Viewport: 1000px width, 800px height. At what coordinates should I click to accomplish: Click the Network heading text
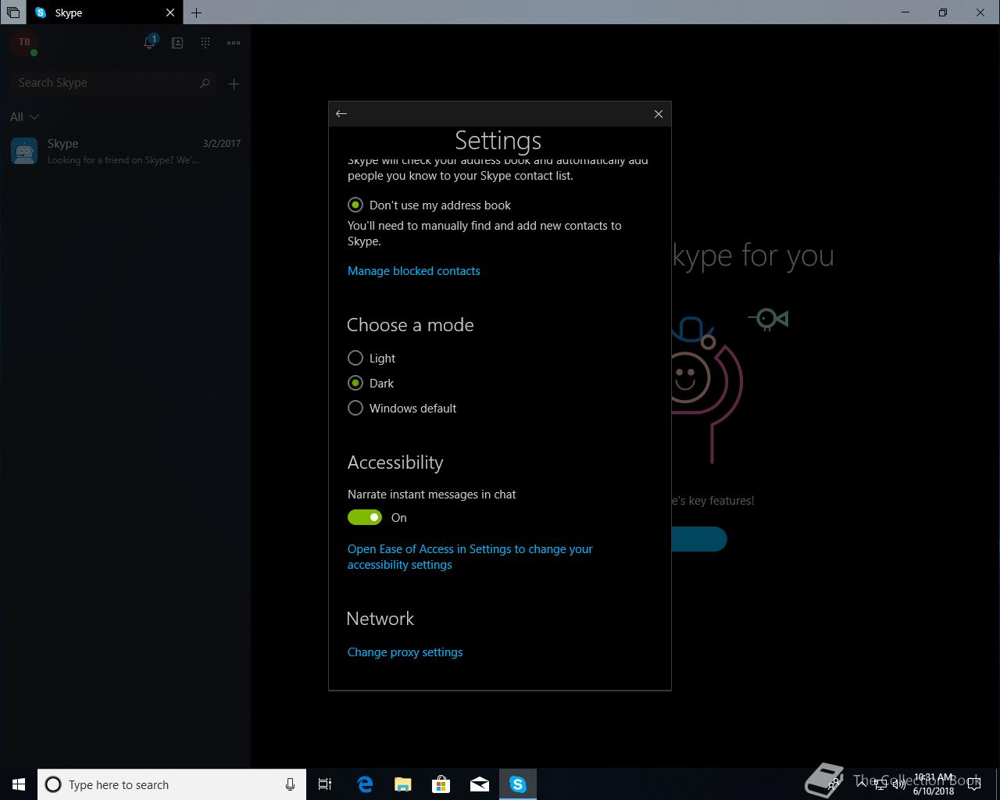pyautogui.click(x=380, y=619)
